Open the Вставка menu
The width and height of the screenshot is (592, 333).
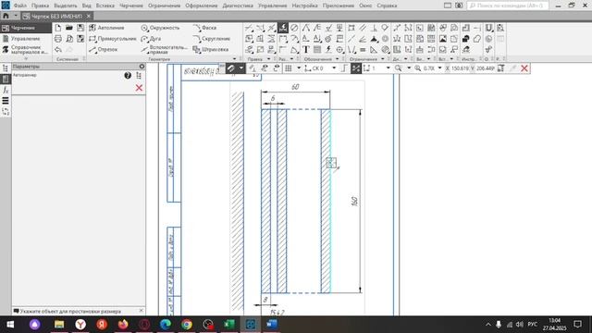(x=105, y=6)
